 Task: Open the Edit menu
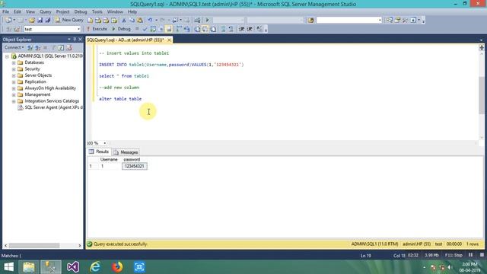(17, 12)
